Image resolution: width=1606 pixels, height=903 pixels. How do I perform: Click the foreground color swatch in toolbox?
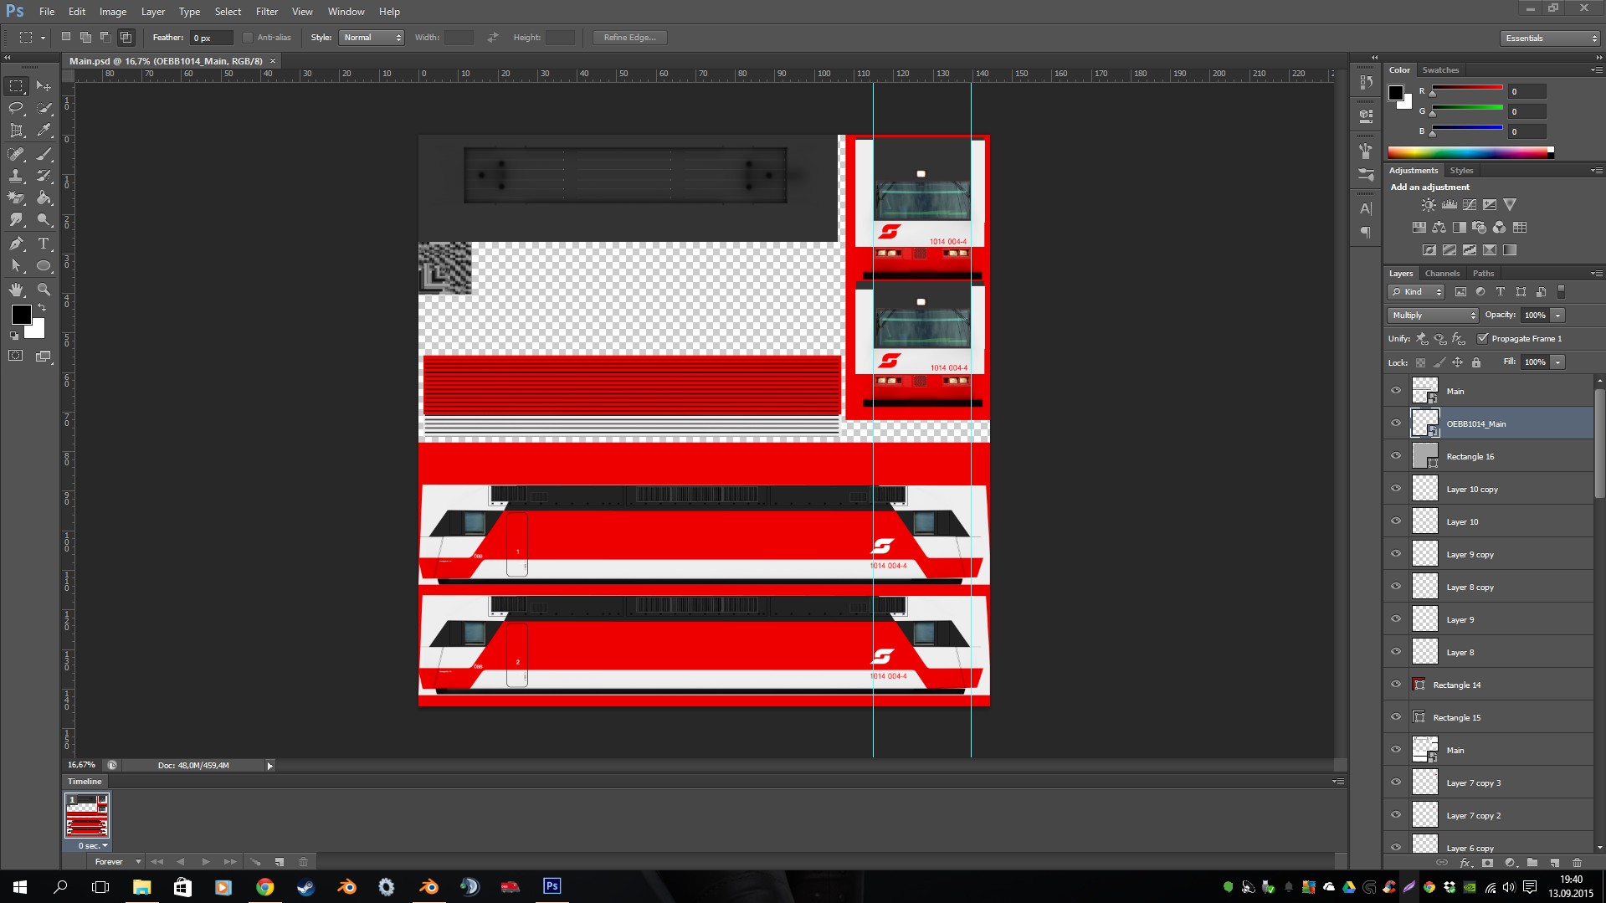tap(21, 314)
